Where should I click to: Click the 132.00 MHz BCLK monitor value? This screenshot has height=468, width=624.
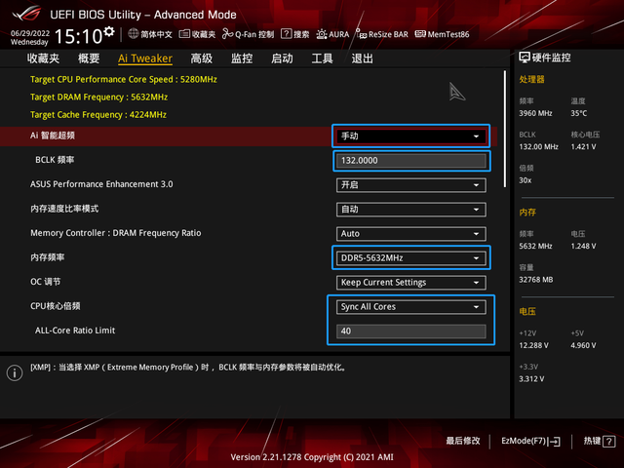tap(538, 147)
